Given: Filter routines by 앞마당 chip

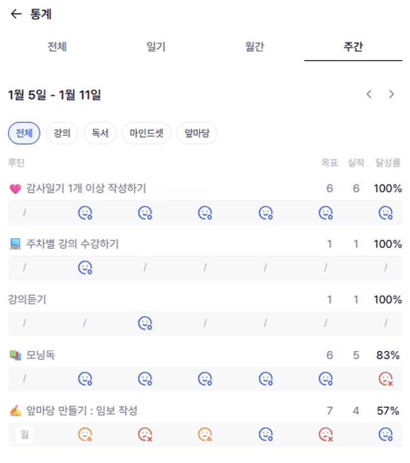Looking at the screenshot, I should pyautogui.click(x=197, y=133).
